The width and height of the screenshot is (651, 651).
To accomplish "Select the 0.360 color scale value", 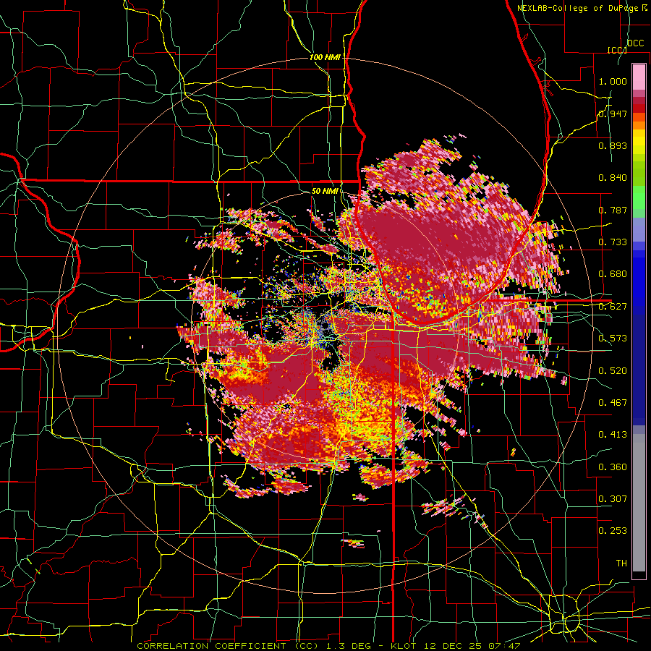I will (x=613, y=467).
